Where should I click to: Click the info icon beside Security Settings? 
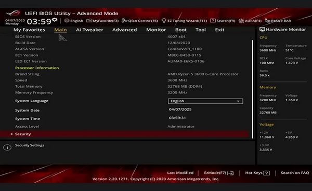tap(7, 147)
